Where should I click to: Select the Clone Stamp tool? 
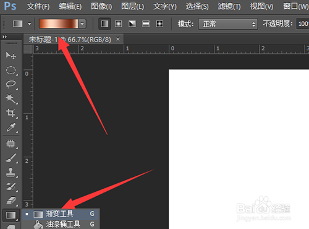(x=11, y=172)
